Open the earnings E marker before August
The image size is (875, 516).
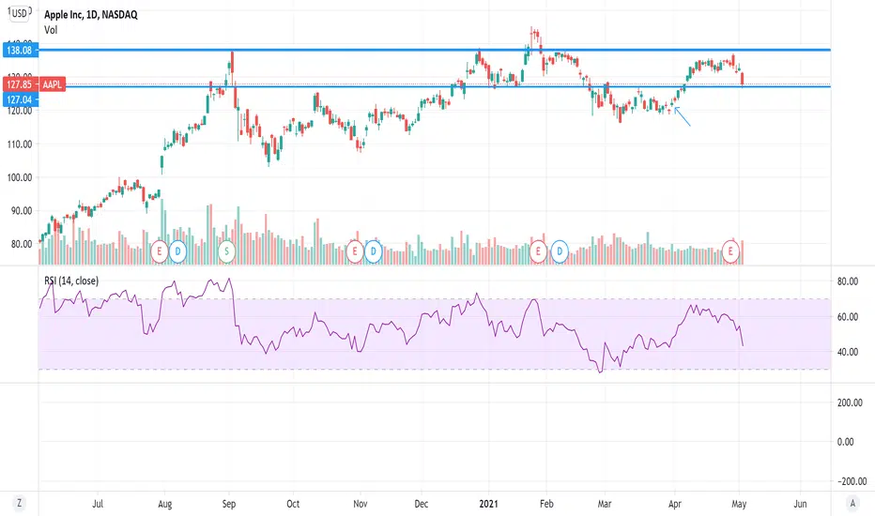[160, 251]
